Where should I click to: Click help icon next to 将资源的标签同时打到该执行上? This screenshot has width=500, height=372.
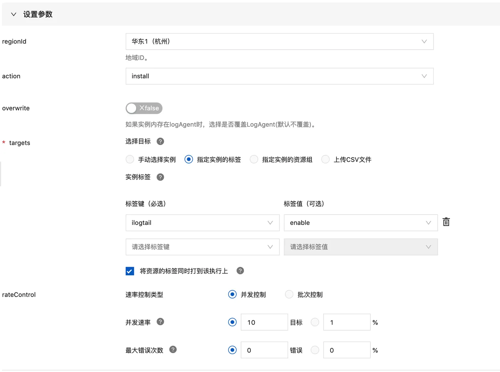point(240,271)
